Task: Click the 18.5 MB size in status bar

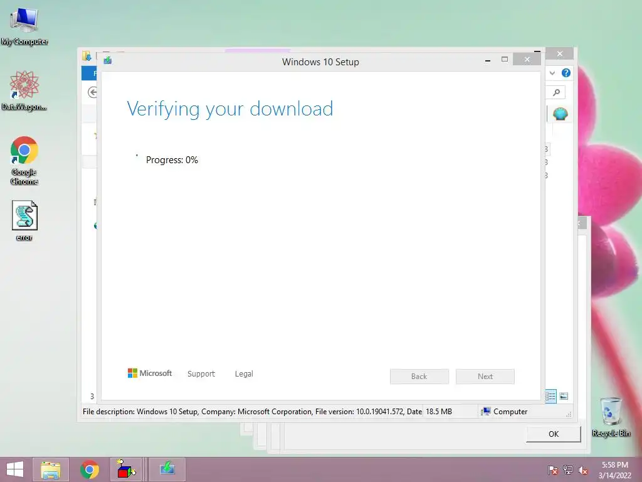Action: click(439, 412)
